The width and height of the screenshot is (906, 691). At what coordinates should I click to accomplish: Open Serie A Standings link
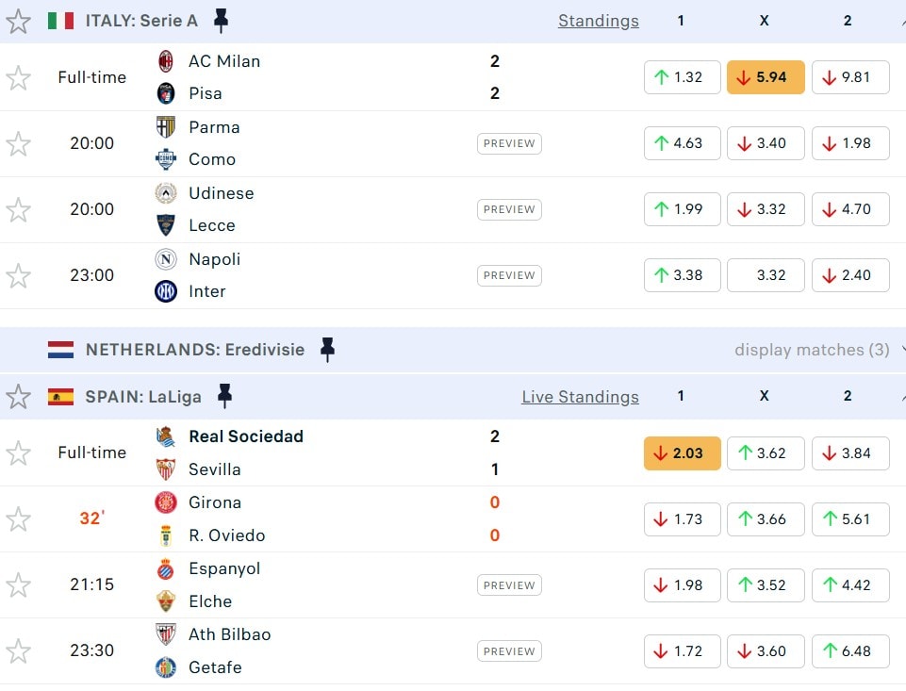pyautogui.click(x=598, y=21)
